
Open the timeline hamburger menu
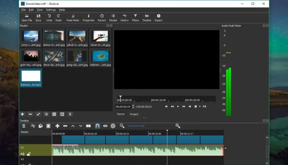tap(24, 126)
